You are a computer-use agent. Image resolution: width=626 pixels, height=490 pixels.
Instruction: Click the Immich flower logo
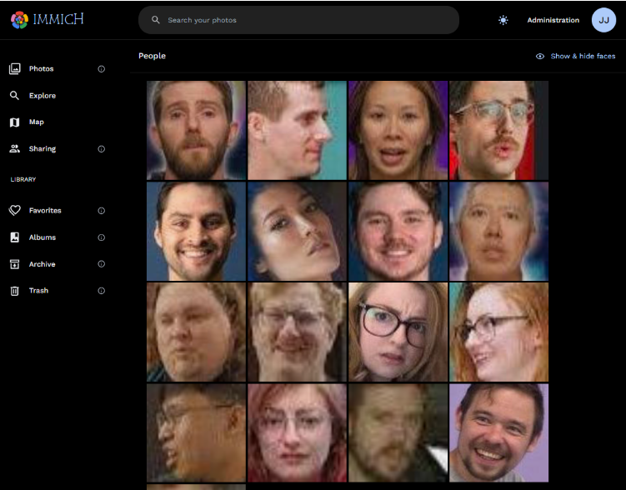point(19,19)
